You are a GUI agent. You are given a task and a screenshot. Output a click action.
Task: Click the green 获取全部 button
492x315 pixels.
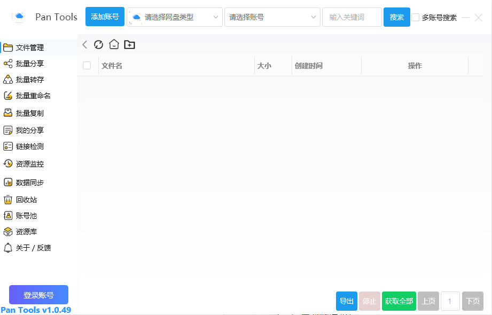pyautogui.click(x=399, y=301)
